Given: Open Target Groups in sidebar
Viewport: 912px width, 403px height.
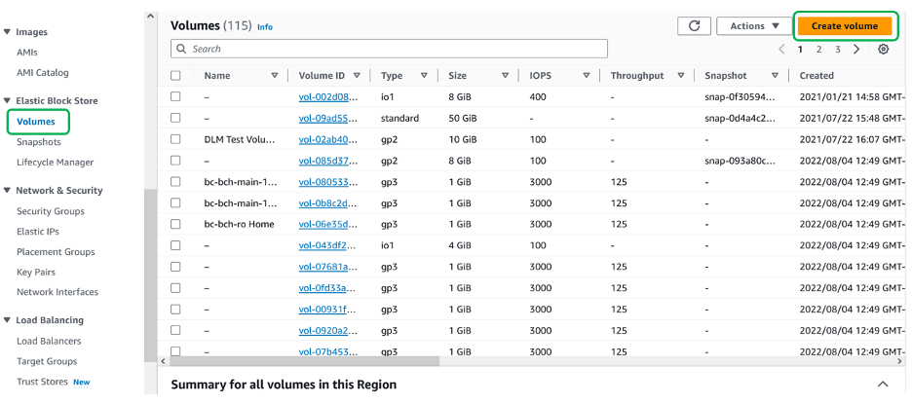Looking at the screenshot, I should coord(47,361).
